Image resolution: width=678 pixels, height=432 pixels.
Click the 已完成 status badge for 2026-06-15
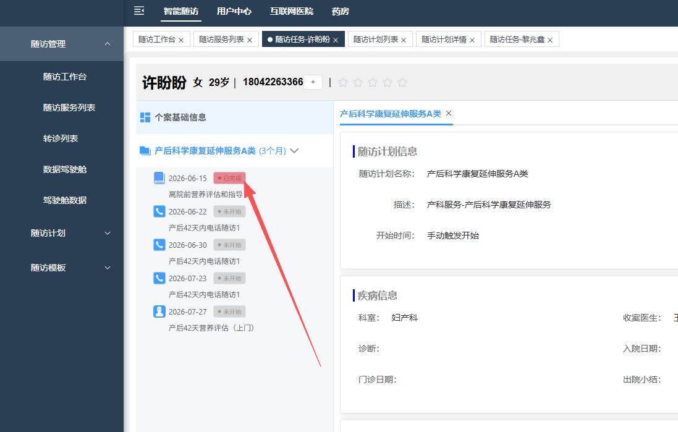(229, 178)
